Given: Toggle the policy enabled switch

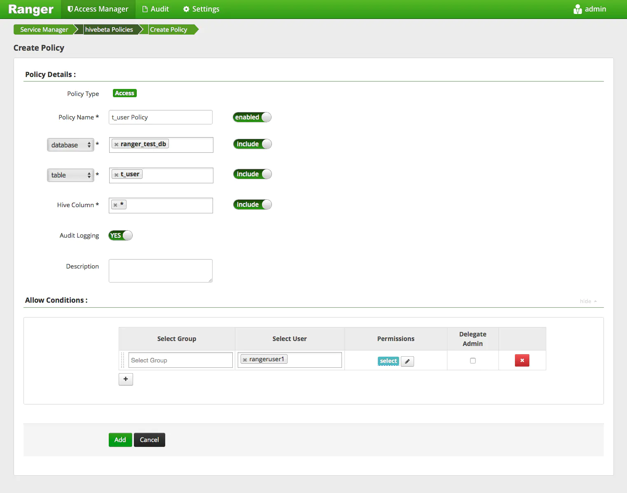Looking at the screenshot, I should click(x=252, y=117).
